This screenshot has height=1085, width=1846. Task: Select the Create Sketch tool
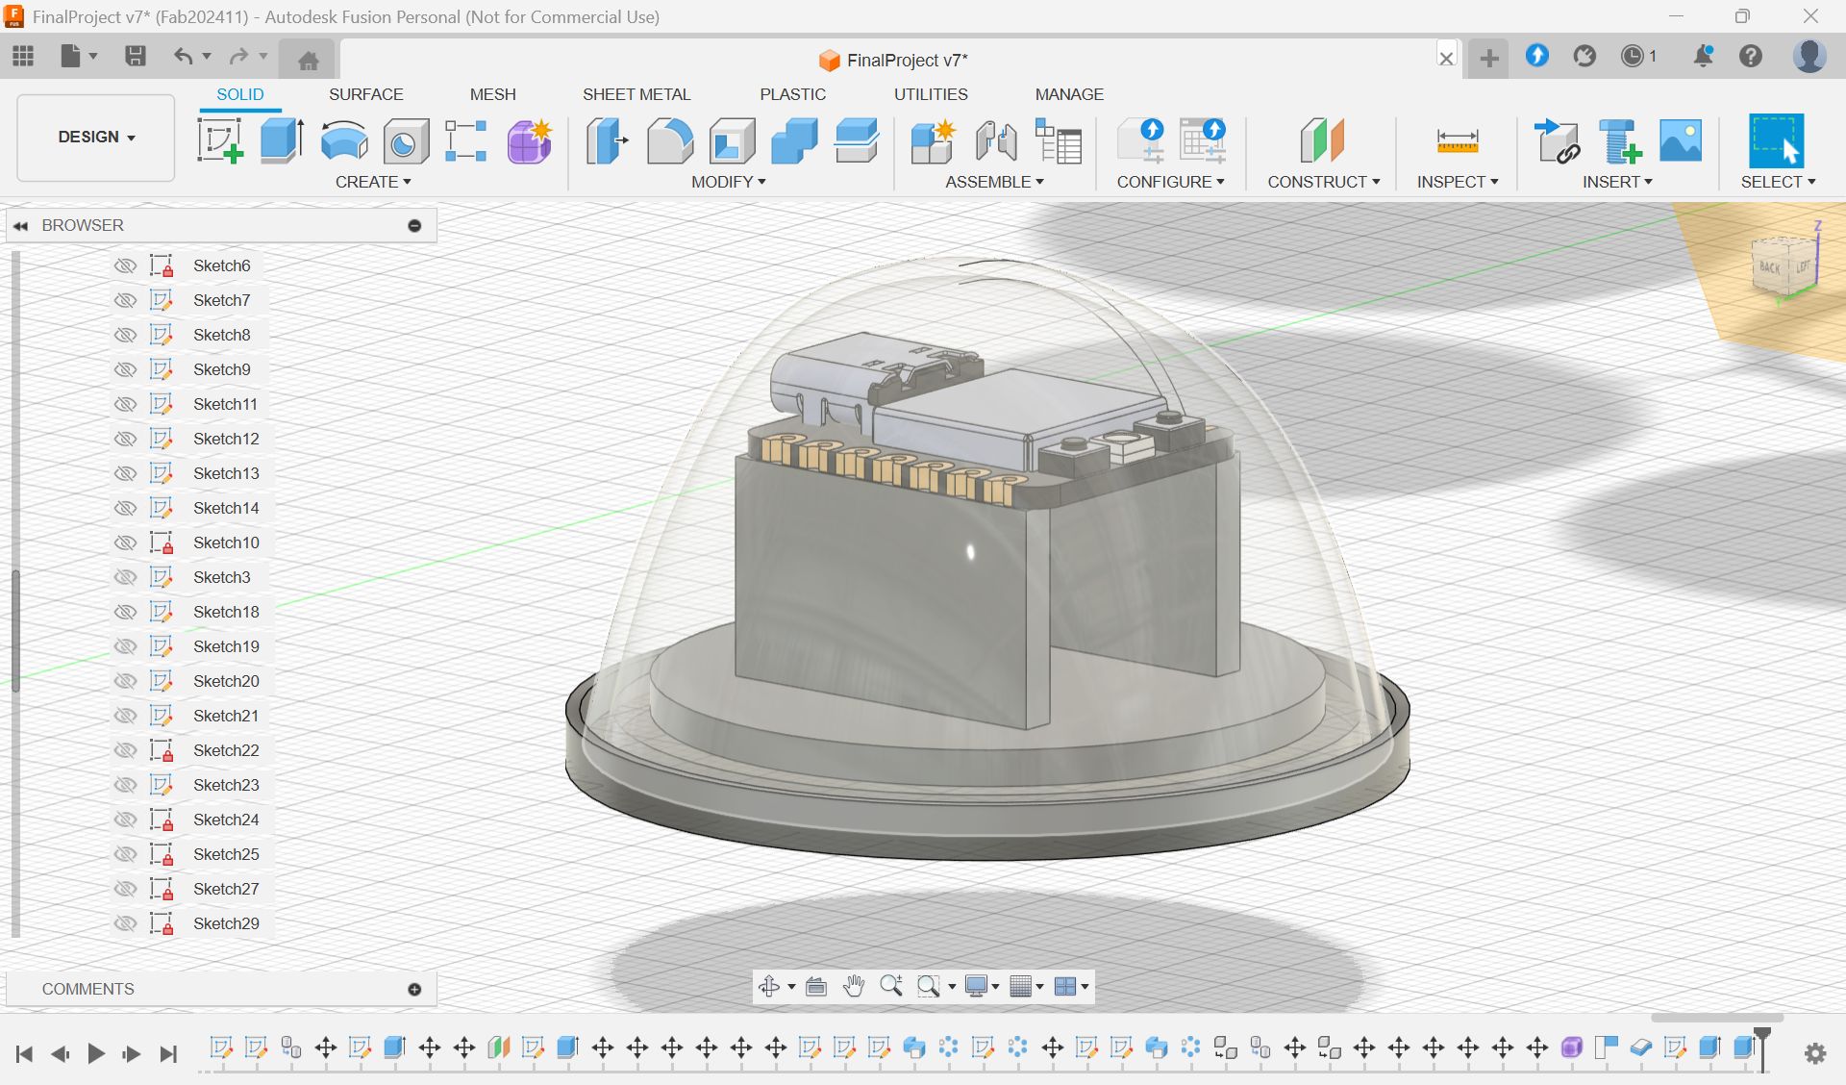(219, 140)
